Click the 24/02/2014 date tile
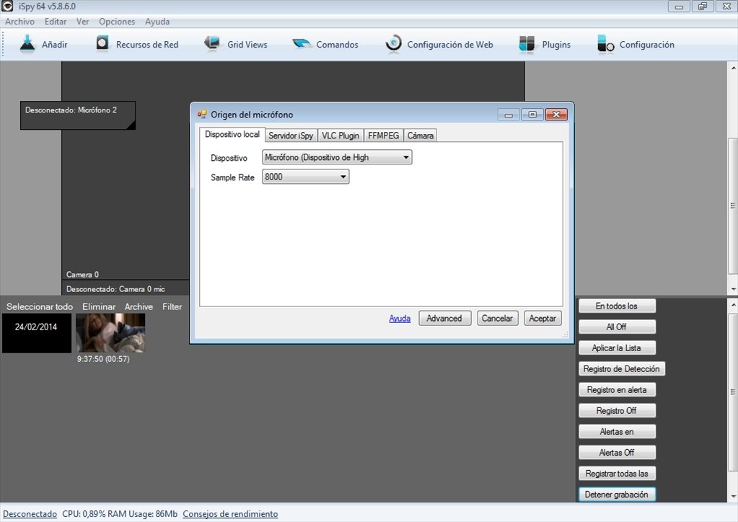 point(37,333)
